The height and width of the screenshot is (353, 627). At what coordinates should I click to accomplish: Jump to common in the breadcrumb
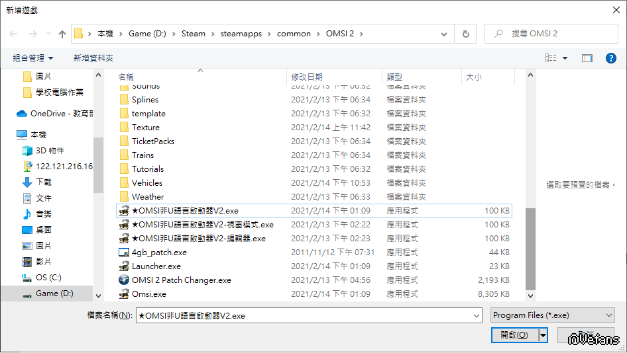click(294, 34)
